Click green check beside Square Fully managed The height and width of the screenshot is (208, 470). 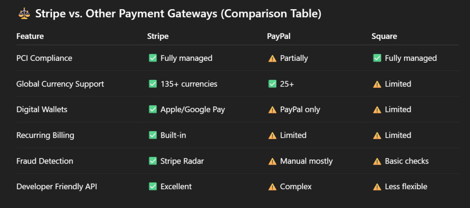377,58
